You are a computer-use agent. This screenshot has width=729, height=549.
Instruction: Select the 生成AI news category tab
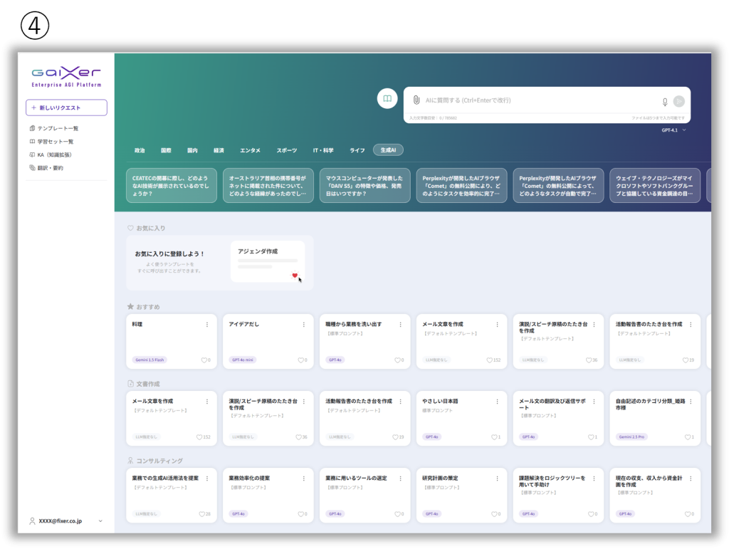point(388,150)
